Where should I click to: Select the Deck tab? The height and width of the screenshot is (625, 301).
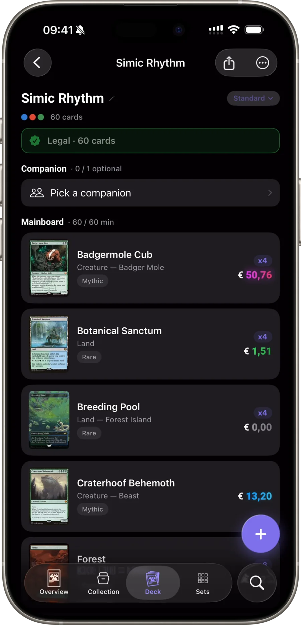[153, 583]
